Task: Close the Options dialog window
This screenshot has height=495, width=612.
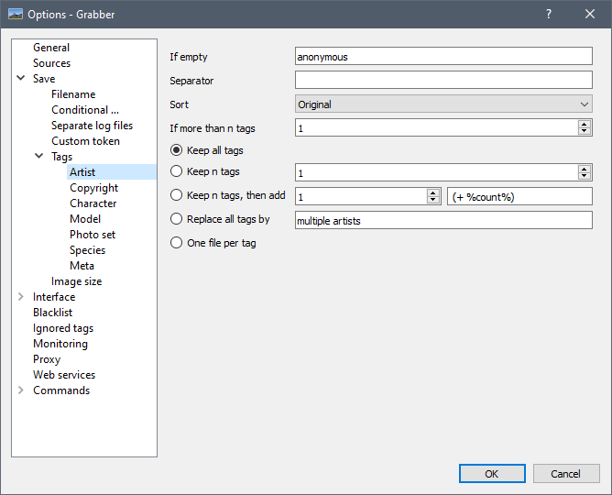Action: (590, 15)
